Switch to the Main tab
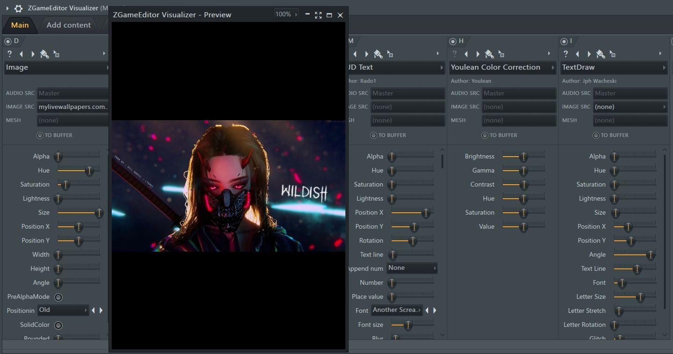This screenshot has width=673, height=354. tap(20, 25)
